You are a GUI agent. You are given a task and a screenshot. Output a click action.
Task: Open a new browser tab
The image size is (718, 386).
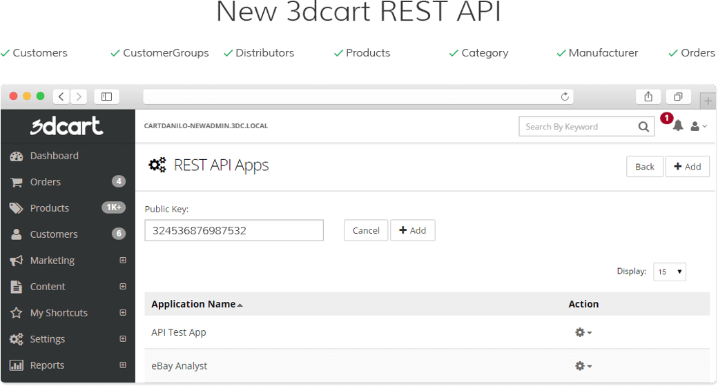pyautogui.click(x=707, y=101)
